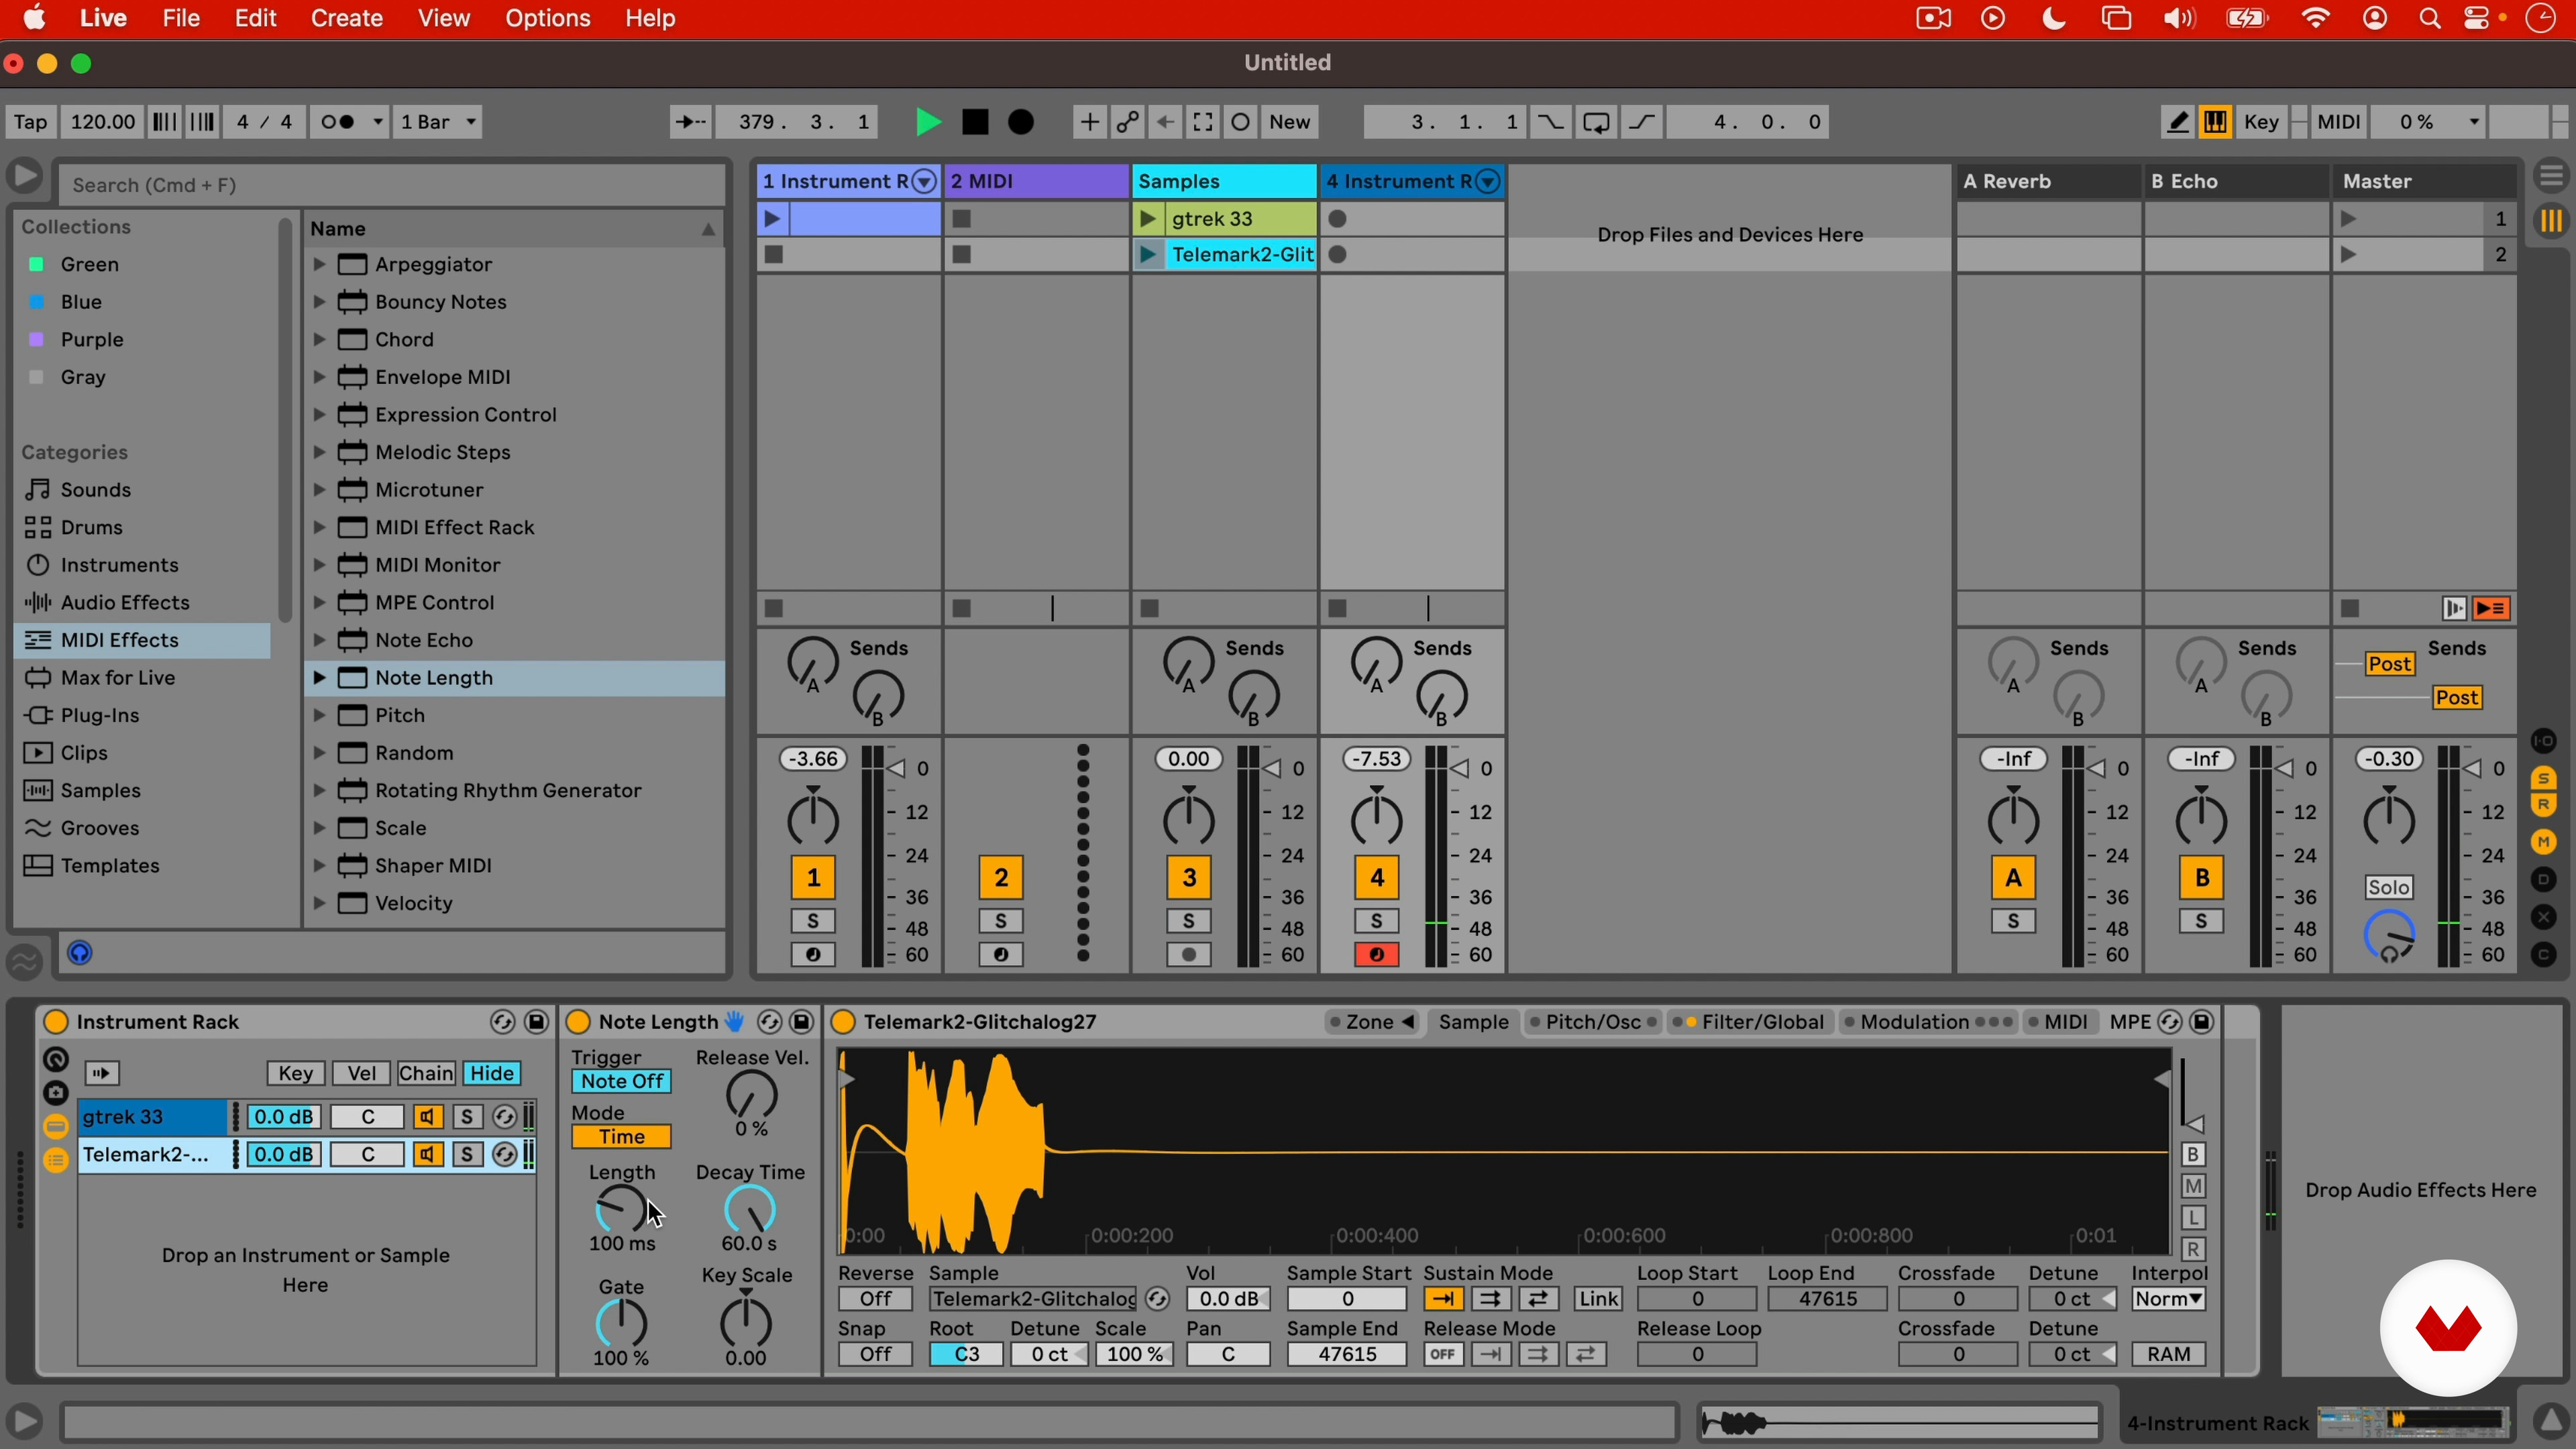Click track 4 volume field -7.53
2576x1449 pixels.
point(1376,759)
